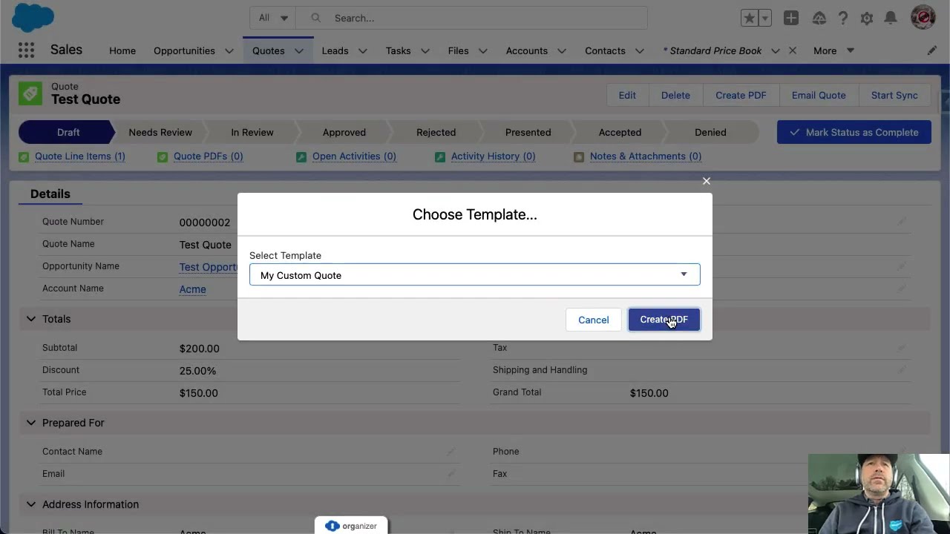This screenshot has height=534, width=950.
Task: Edit the Email field pencil icon
Action: [451, 473]
